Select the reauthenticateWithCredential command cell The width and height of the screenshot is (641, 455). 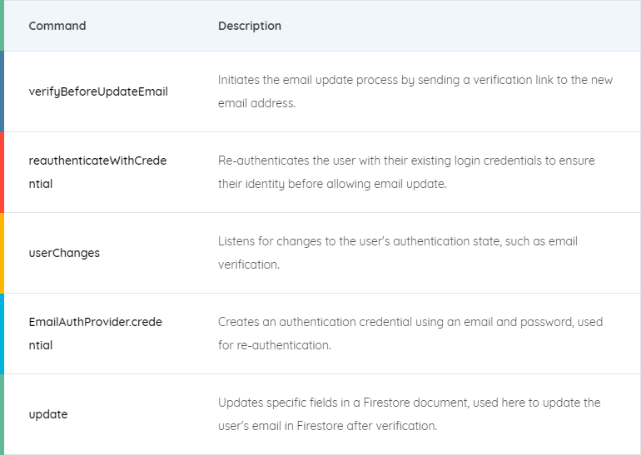point(97,172)
